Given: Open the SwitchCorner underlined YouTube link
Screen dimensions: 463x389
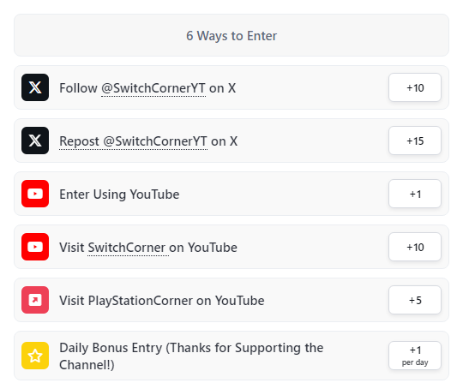Looking at the screenshot, I should point(126,248).
